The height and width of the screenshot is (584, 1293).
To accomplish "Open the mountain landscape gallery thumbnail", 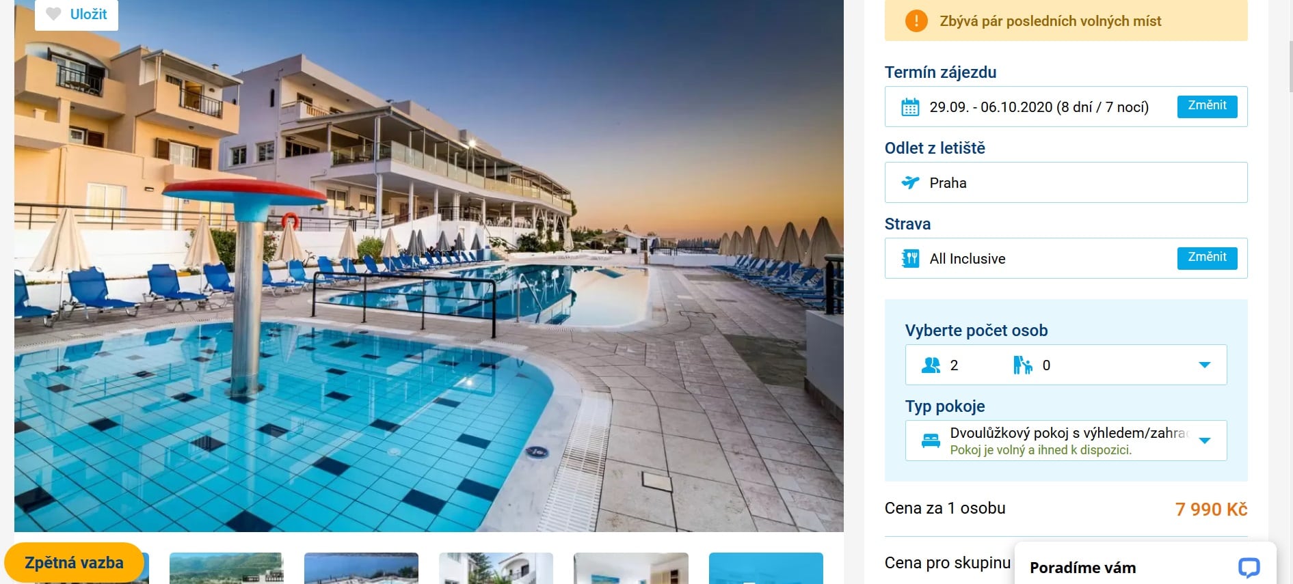I will [226, 568].
